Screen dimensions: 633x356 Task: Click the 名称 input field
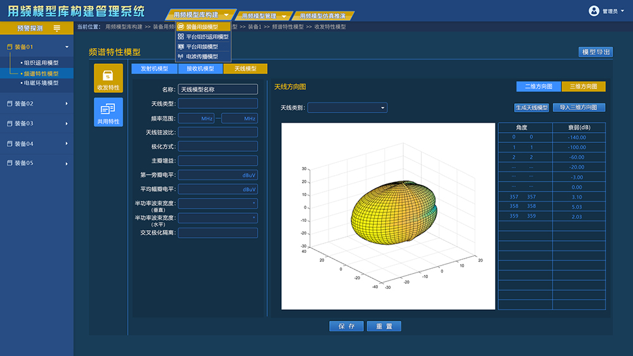tap(218, 90)
